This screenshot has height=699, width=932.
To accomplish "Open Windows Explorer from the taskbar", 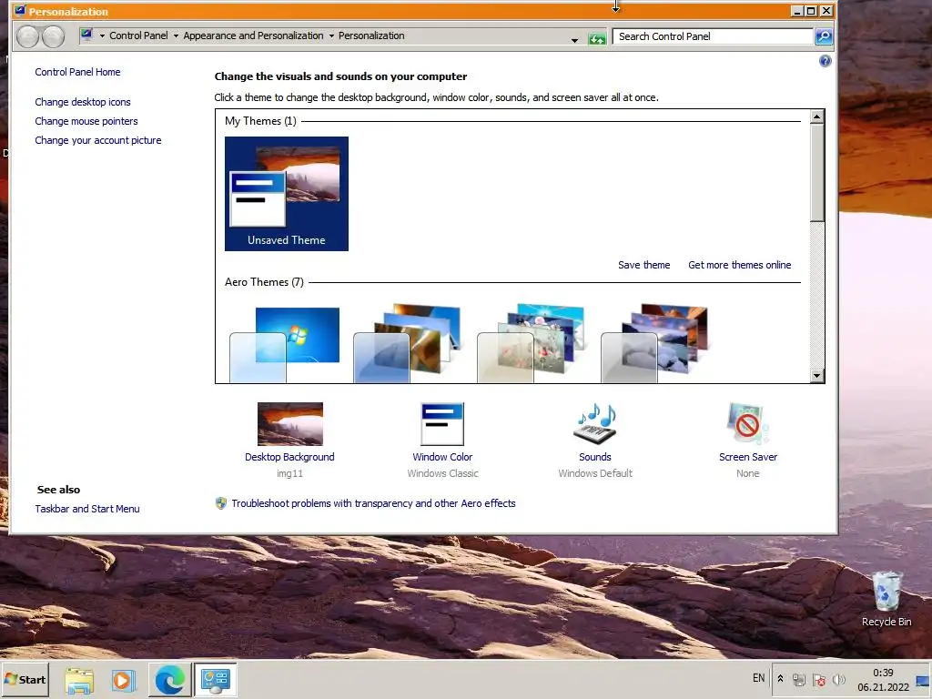I will [x=79, y=680].
